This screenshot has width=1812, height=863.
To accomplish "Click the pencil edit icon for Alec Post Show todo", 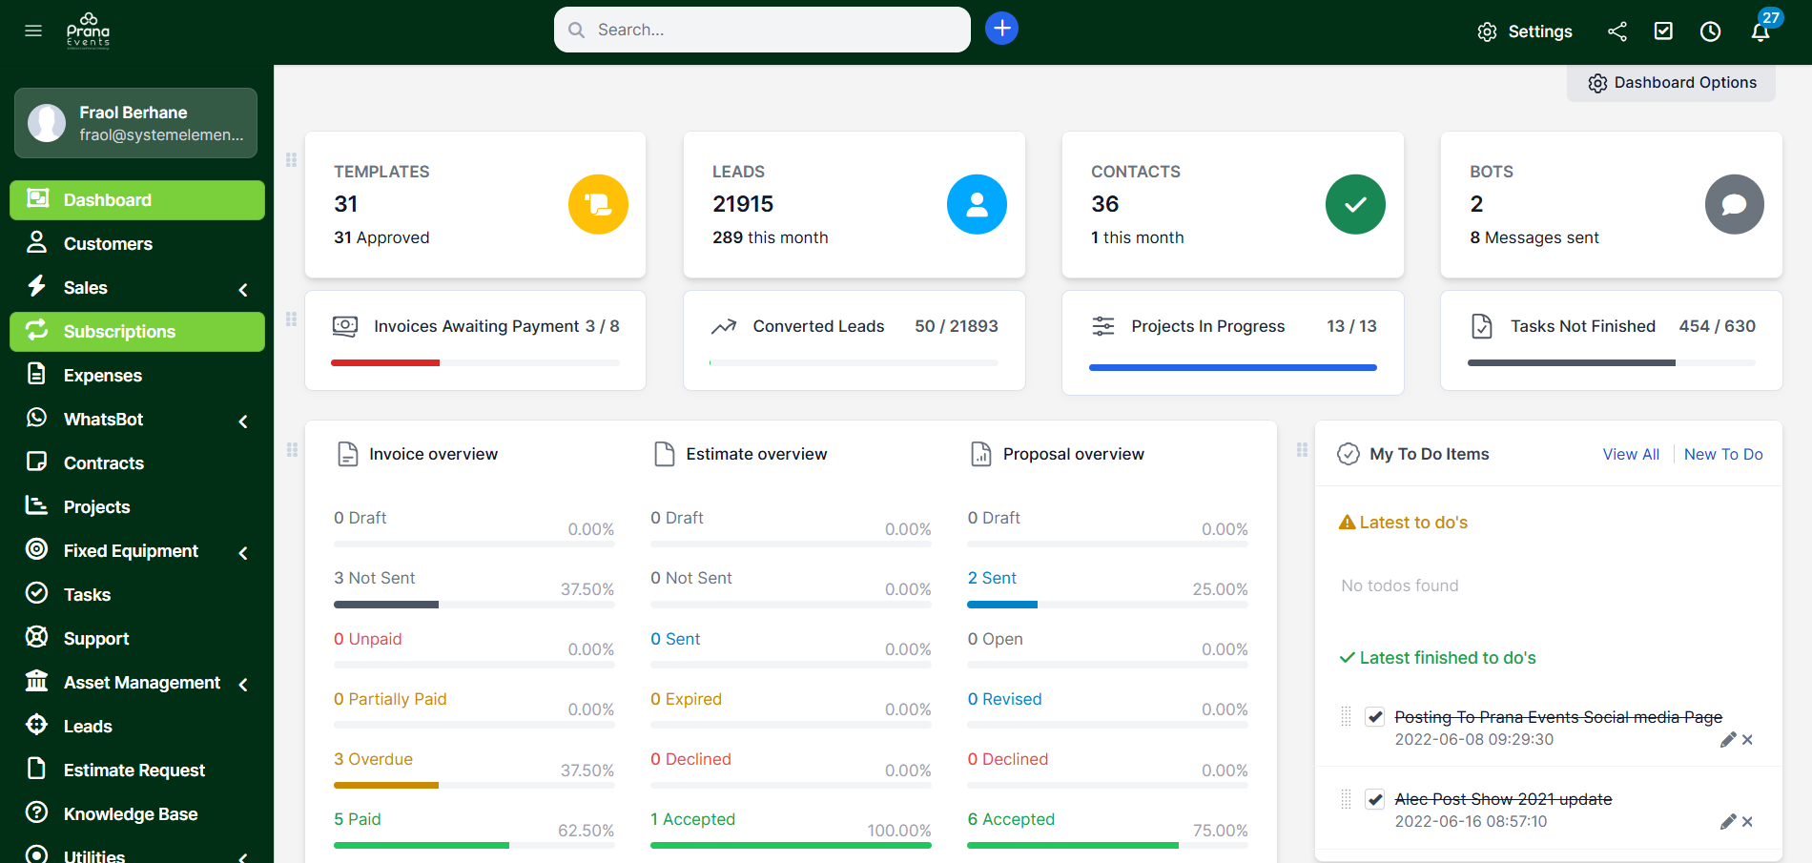I will pos(1727,822).
